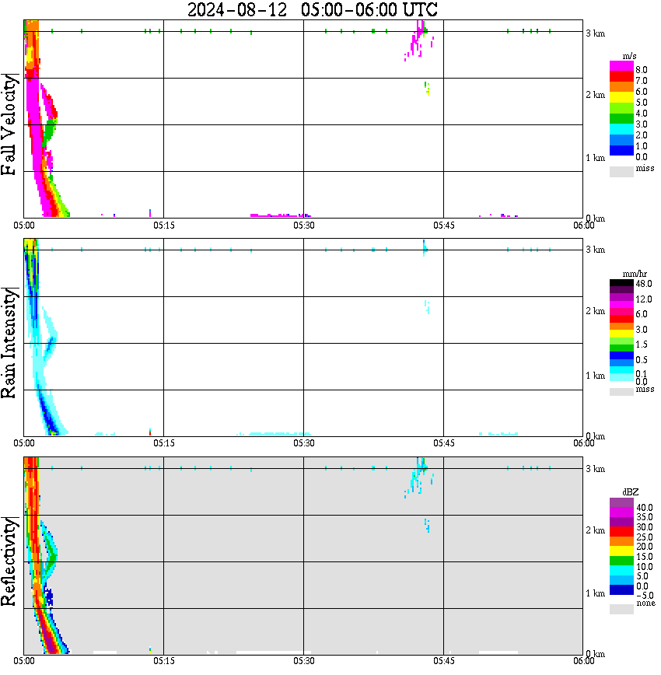Click the 4.0 value in m/s legend

click(642, 114)
